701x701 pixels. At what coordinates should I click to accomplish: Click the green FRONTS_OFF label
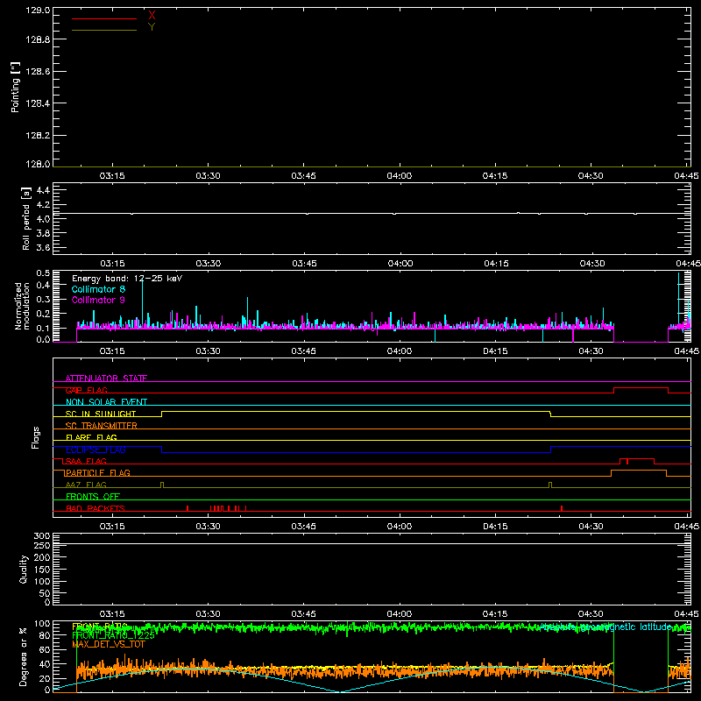pyautogui.click(x=93, y=497)
